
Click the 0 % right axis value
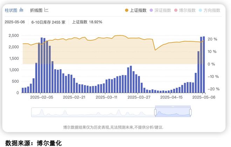point(211,64)
